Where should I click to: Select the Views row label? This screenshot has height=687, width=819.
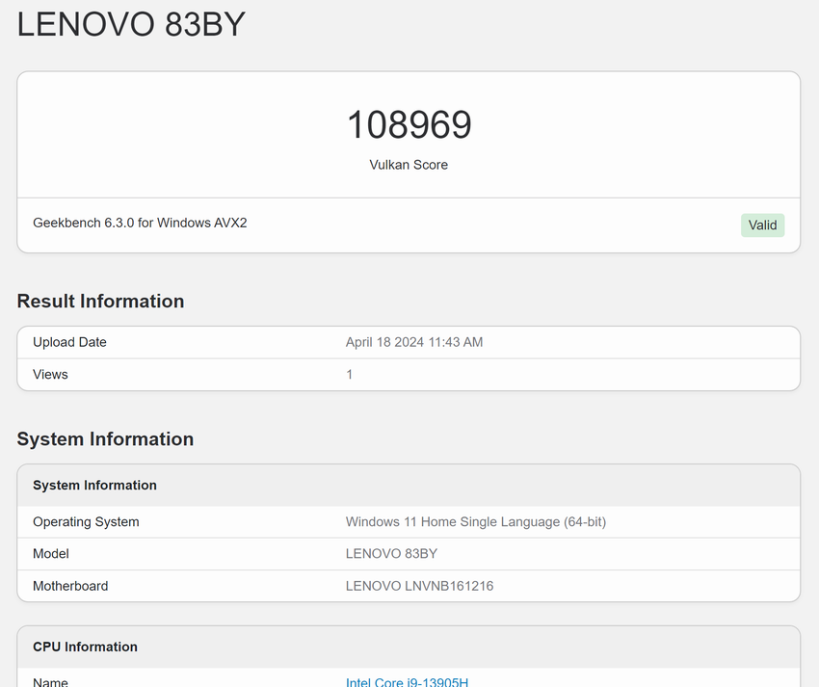(x=50, y=374)
